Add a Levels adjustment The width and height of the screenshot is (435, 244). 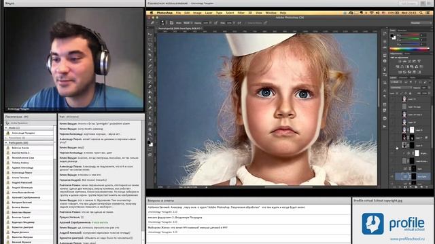click(404, 61)
